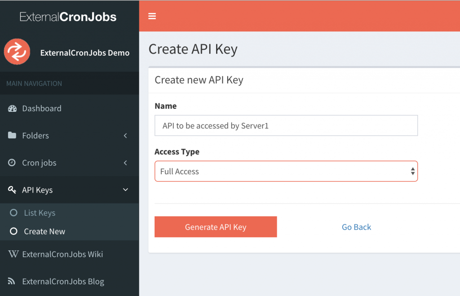Click the ExternalCronJobs Demo user name
Viewport: 460px width, 296px height.
[85, 53]
